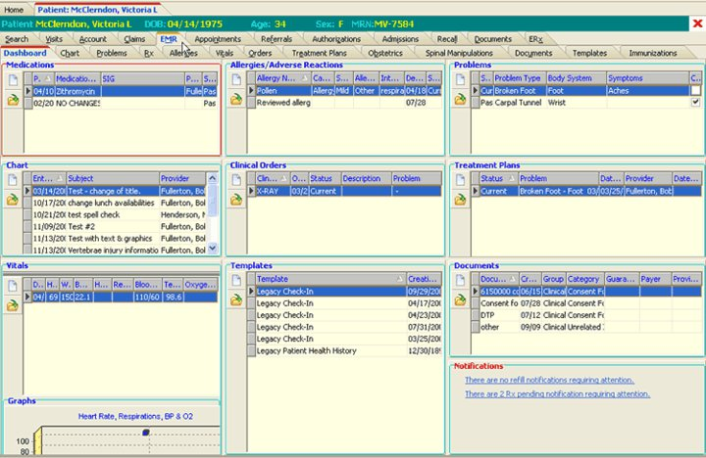
Task: Click open folder icon in Documents panel
Action: coord(460,299)
